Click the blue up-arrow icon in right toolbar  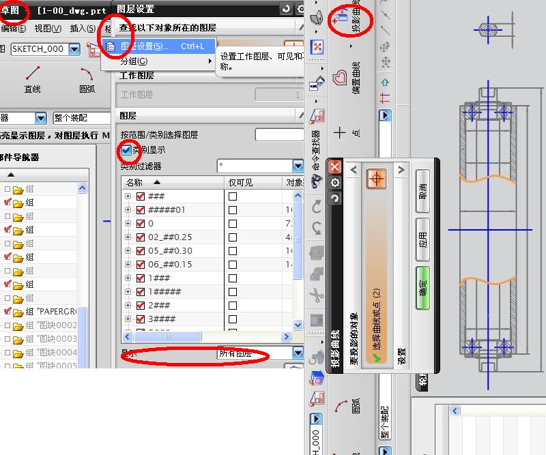[x=385, y=83]
